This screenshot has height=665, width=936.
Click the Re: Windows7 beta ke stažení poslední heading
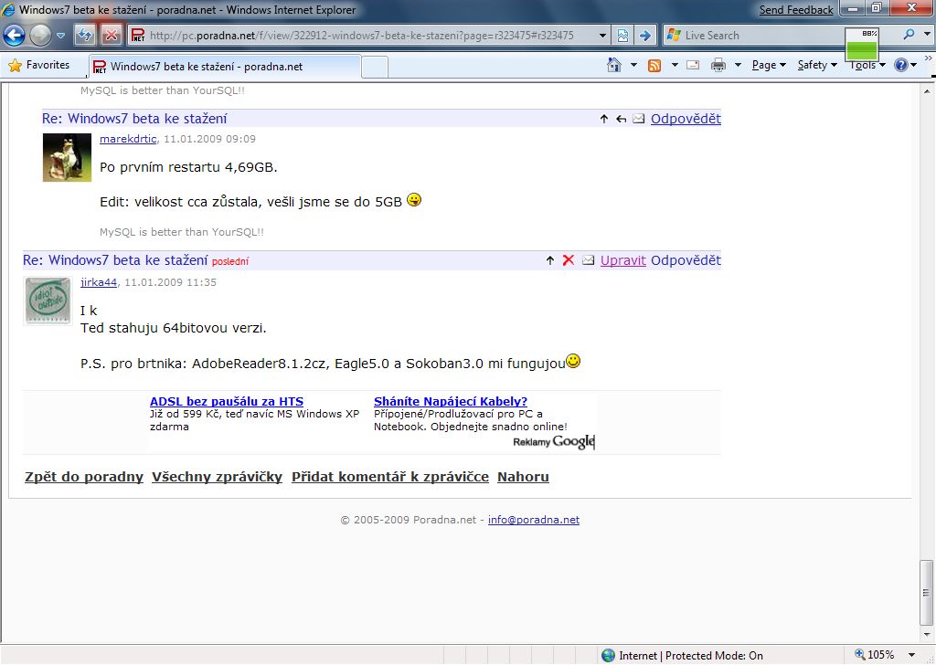point(135,260)
